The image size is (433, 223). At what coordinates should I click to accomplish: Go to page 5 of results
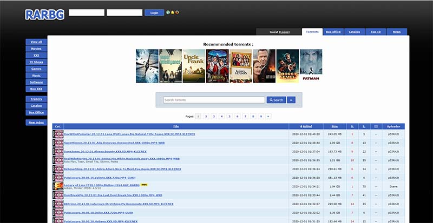(229, 116)
